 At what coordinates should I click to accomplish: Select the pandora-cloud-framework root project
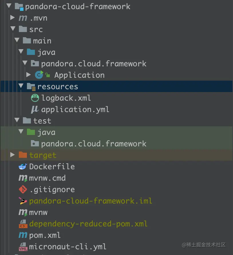77,7
